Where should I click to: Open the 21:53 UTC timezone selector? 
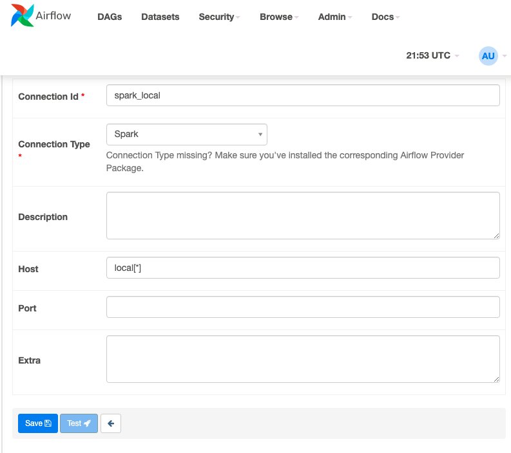pos(432,55)
